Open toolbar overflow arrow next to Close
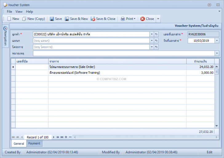Image resolution: width=224 pixels, height=158 pixels. [x=158, y=19]
